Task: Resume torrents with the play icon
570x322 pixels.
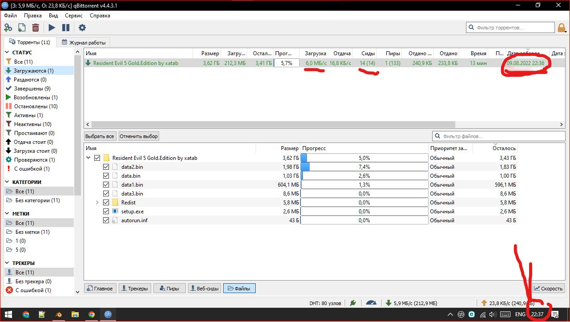Action: [52, 28]
